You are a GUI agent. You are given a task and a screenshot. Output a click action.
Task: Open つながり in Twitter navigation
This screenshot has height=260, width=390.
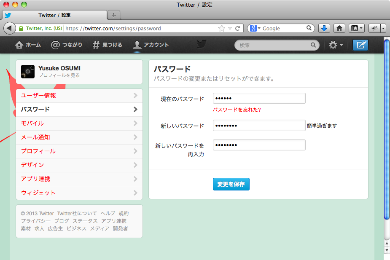pos(67,45)
